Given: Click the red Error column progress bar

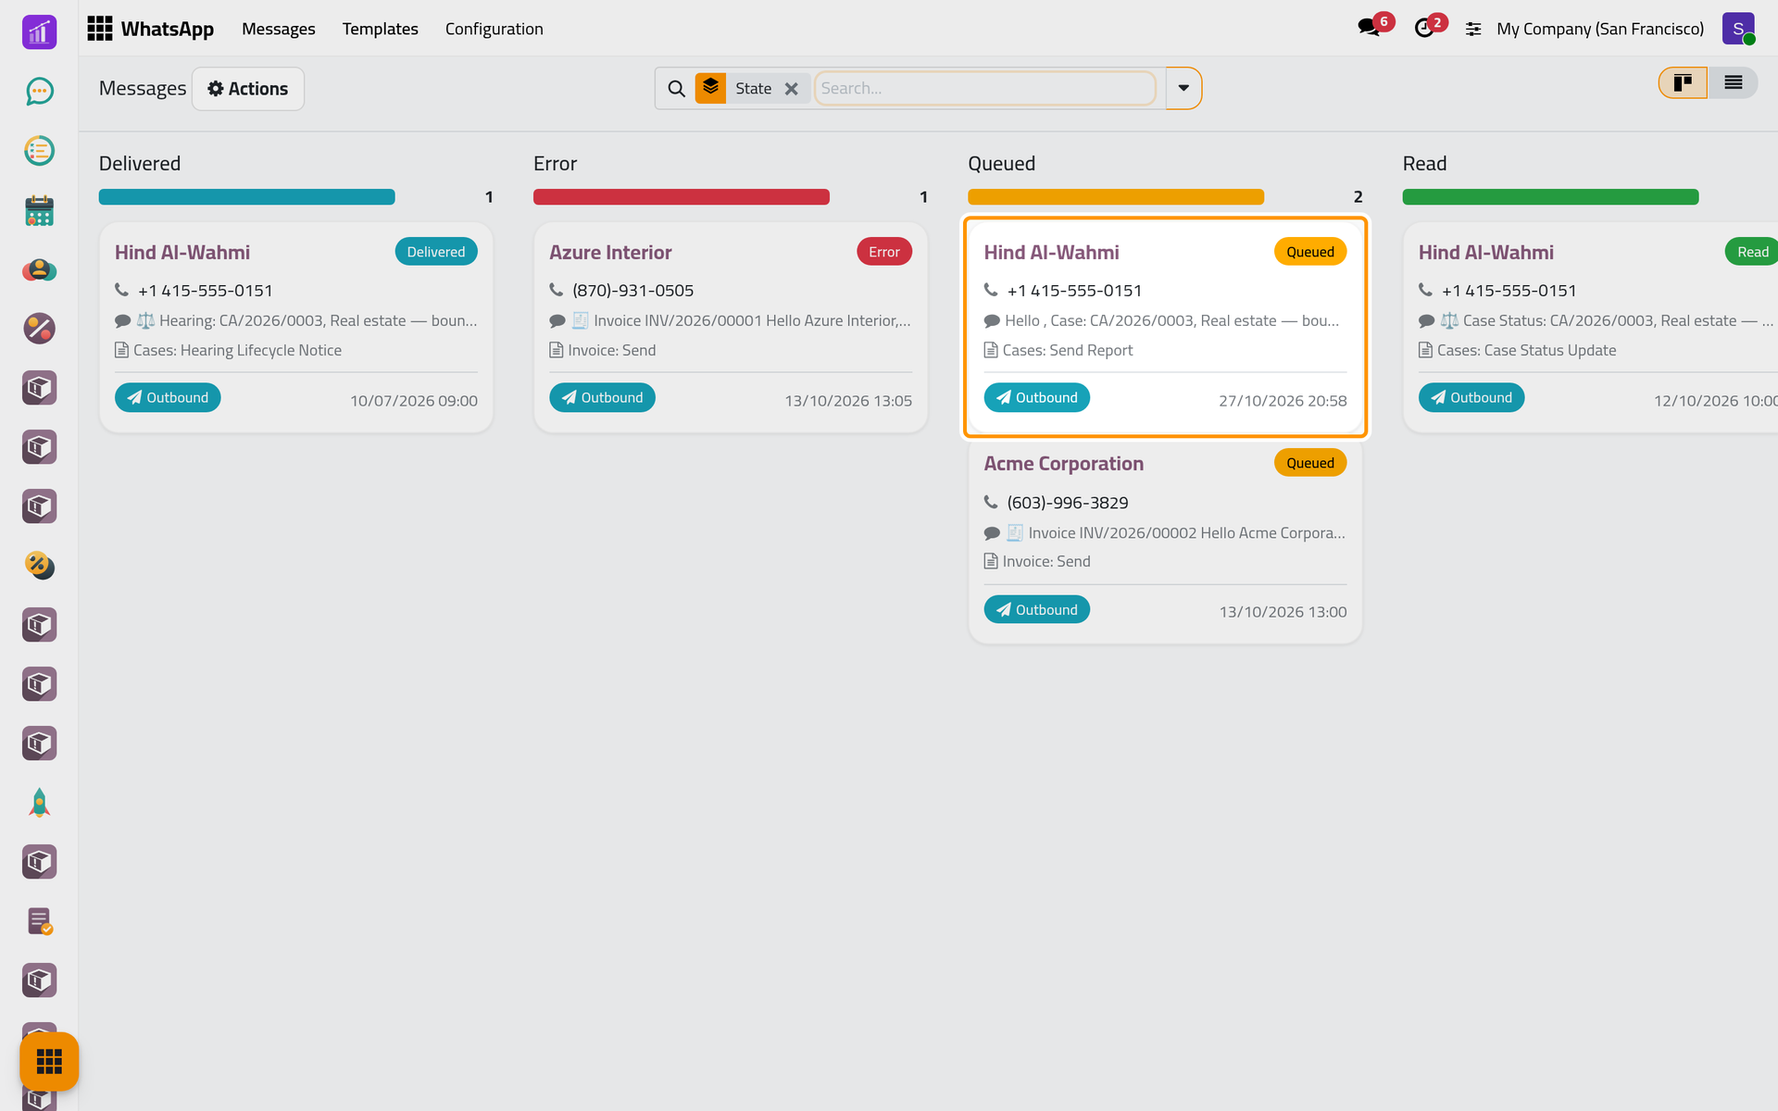Looking at the screenshot, I should click(682, 197).
